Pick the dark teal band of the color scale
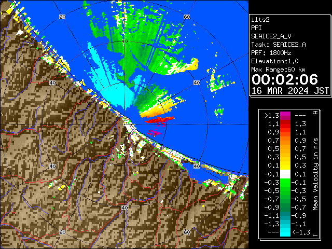The width and height of the screenshot is (332, 249). (285, 216)
